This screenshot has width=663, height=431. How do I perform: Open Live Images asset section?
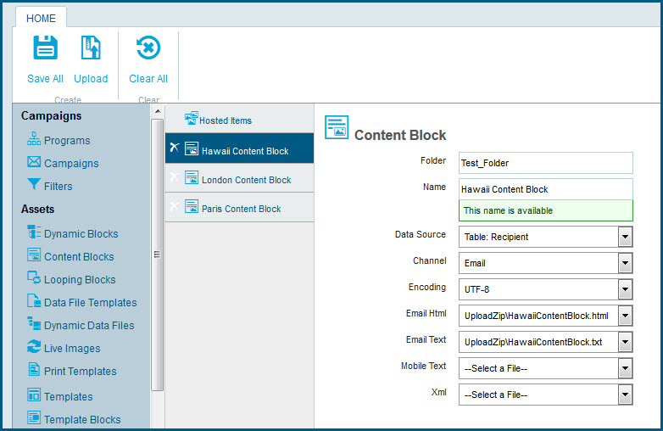[71, 349]
